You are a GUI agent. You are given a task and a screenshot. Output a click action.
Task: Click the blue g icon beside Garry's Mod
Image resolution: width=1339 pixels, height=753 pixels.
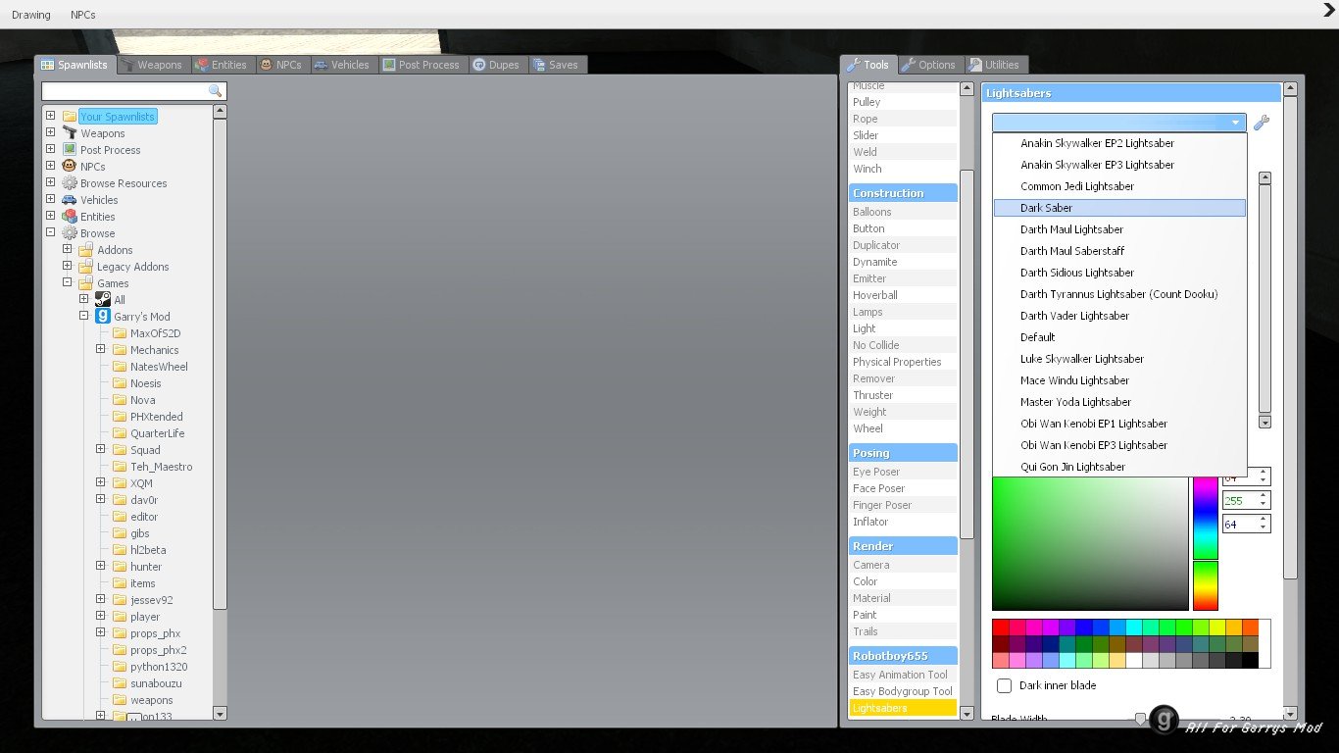point(103,316)
